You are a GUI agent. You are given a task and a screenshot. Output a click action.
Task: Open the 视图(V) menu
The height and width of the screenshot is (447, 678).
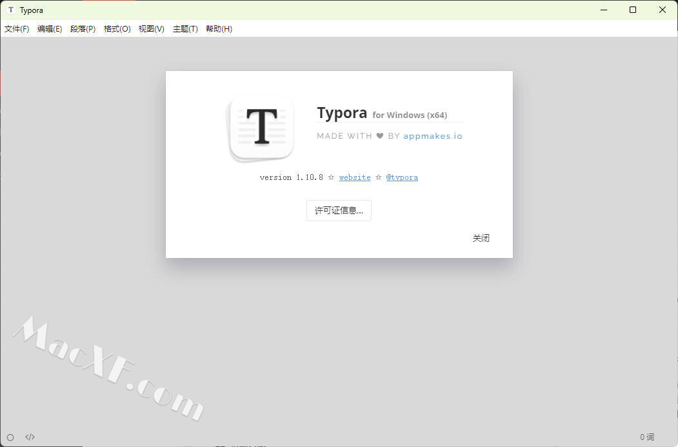coord(152,29)
